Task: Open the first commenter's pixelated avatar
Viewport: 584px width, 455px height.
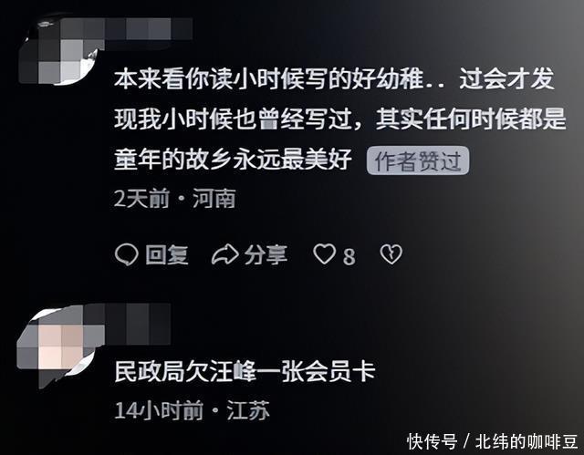Action: 57,52
